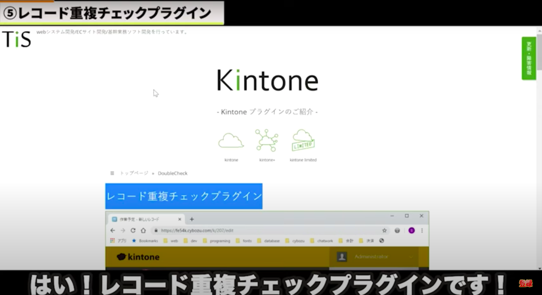Open the database bookmark folder
The image size is (542, 295).
pyautogui.click(x=268, y=241)
